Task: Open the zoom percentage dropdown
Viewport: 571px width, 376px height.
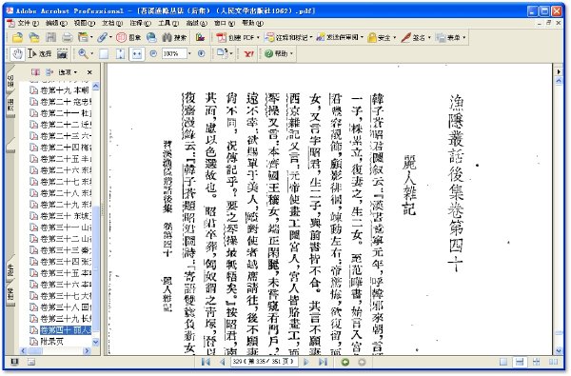Action: click(189, 54)
